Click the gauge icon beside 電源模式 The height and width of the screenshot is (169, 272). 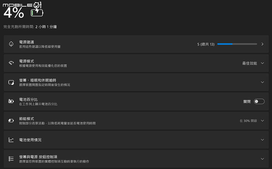click(x=11, y=63)
